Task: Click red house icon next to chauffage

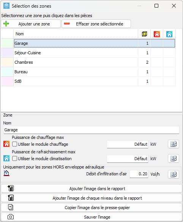Action: point(6,144)
